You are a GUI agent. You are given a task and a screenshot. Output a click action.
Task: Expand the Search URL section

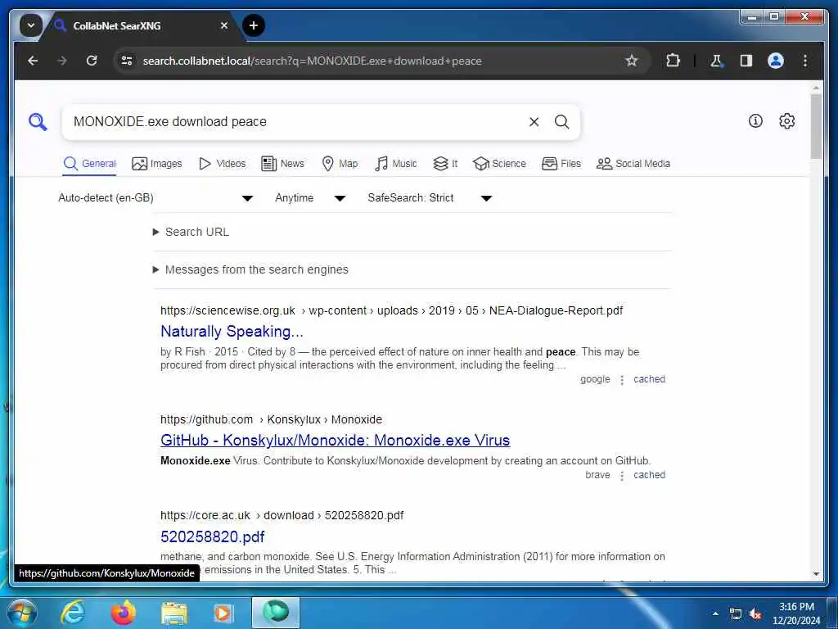pos(191,232)
